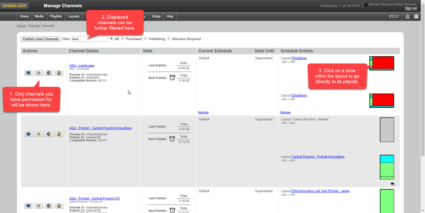Screen dimensions: 425x213
Task: Click the grid icon beside the home icon
Action: [416, 16]
